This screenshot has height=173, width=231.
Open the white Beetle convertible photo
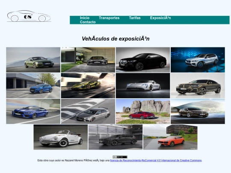(61, 137)
